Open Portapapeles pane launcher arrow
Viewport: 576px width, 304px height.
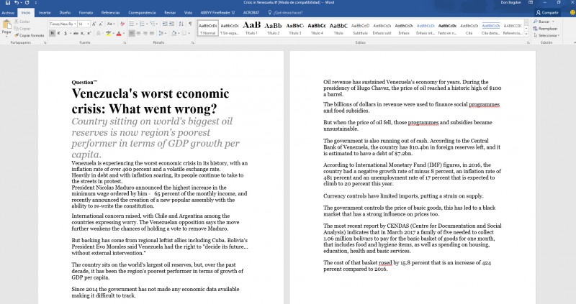coord(45,43)
